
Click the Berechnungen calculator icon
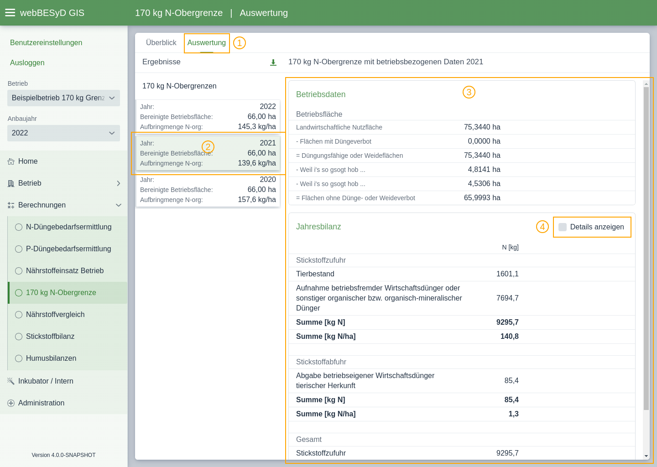(x=11, y=205)
